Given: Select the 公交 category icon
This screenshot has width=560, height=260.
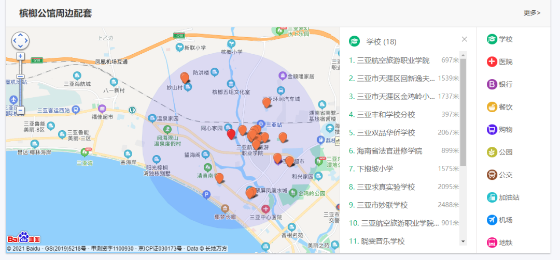Looking at the screenshot, I should point(492,175).
